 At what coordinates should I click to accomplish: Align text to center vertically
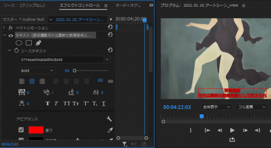pyautogui.click(x=110, y=81)
